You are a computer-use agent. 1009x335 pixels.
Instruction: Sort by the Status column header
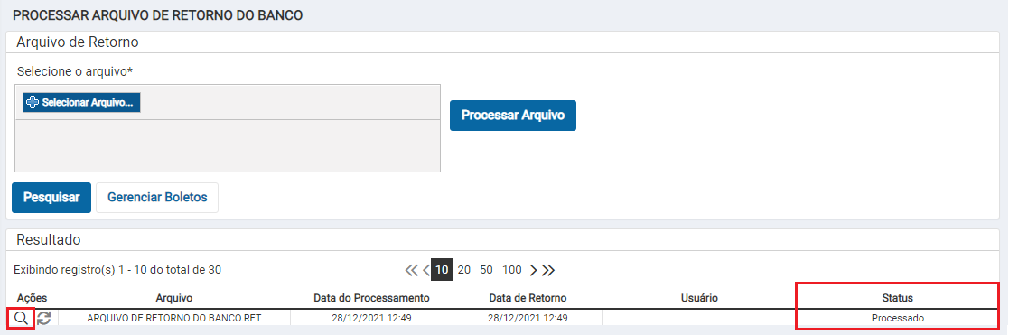coord(897,298)
